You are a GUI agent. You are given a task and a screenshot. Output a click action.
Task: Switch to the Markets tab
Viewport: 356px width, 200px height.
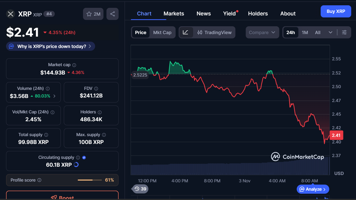click(174, 13)
